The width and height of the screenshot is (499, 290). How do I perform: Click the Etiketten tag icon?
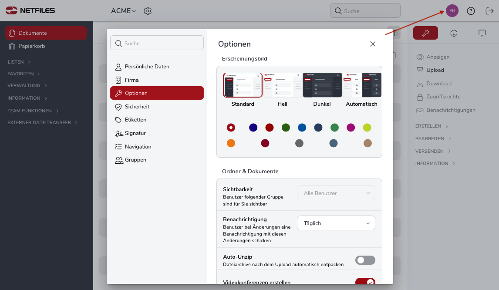pyautogui.click(x=118, y=120)
